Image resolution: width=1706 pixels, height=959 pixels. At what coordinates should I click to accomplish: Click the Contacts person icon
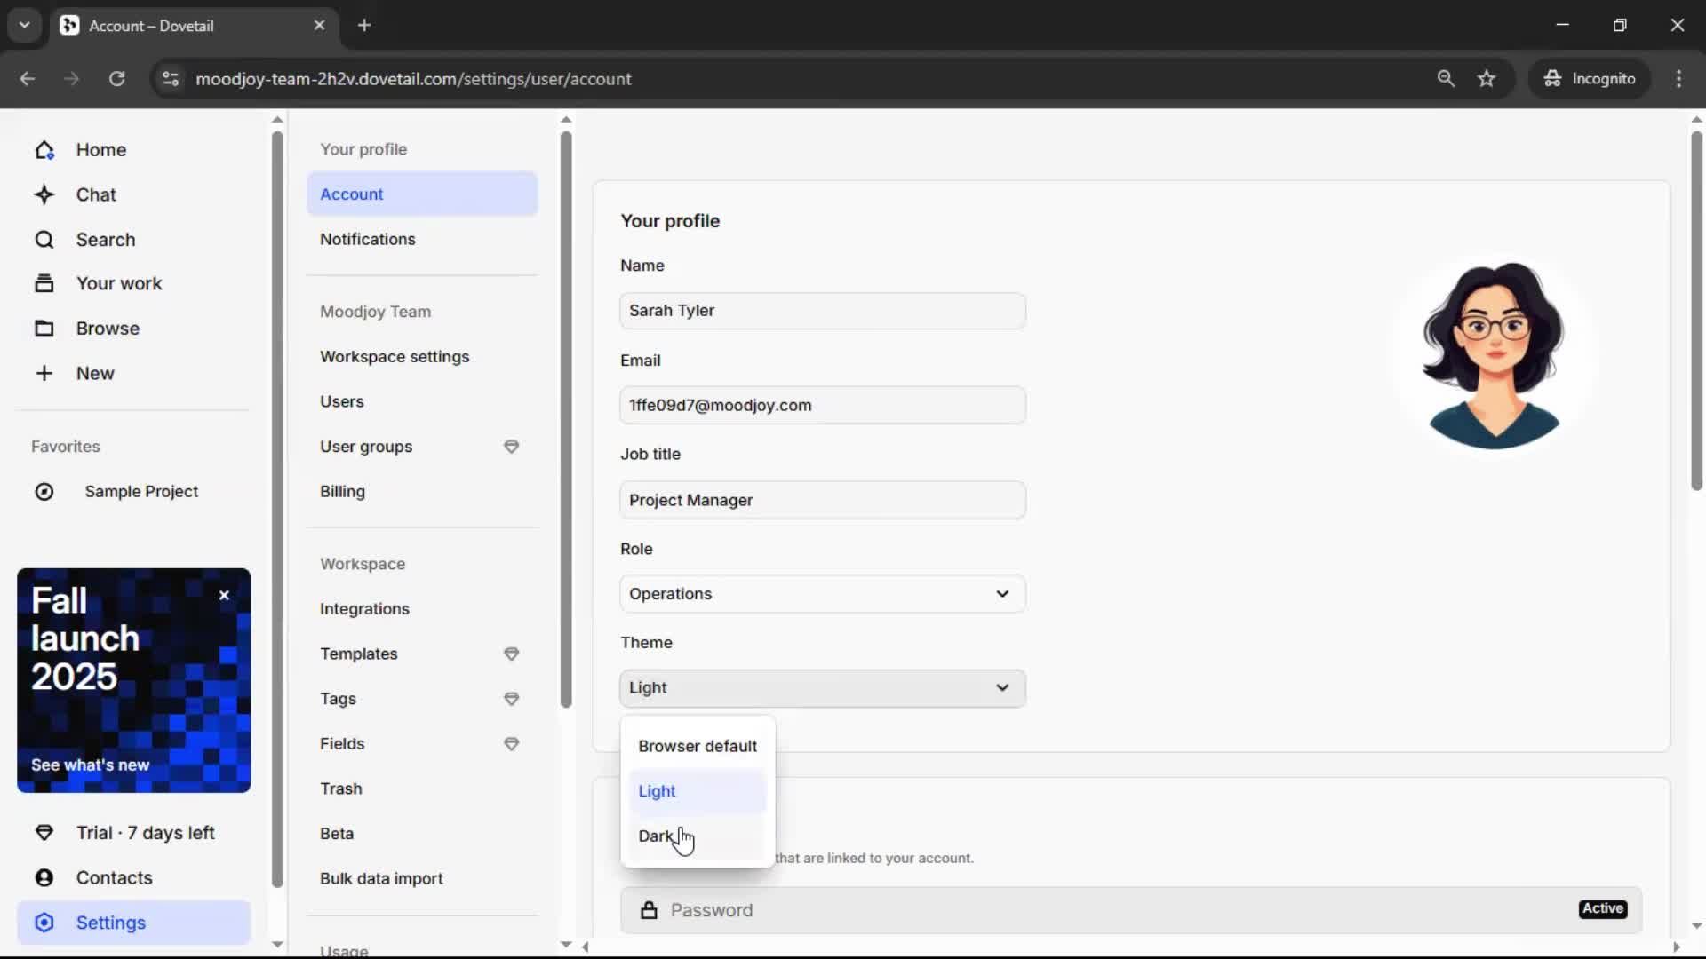(44, 877)
